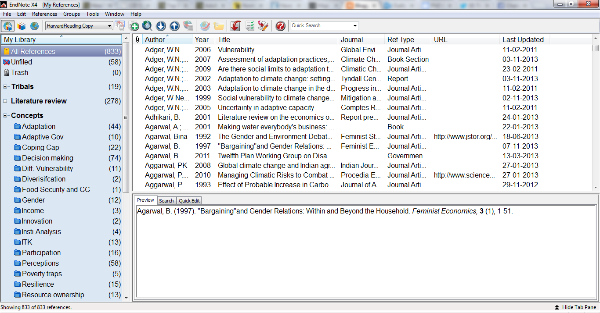Image resolution: width=600 pixels, height=313 pixels.
Task: Toggle Hide Tab Pane in status bar
Action: (575, 307)
